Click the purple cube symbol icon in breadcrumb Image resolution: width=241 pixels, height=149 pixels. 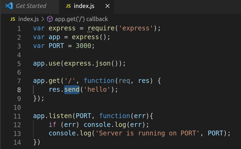point(50,19)
